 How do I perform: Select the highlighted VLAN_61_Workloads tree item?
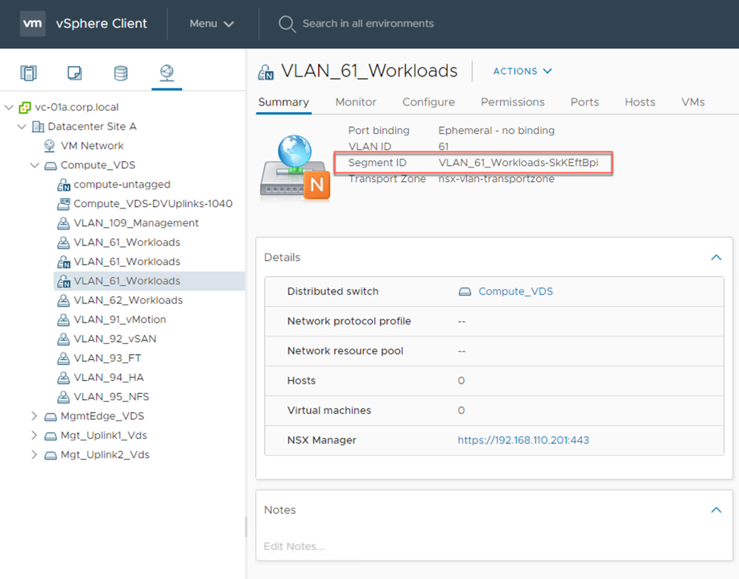point(149,281)
